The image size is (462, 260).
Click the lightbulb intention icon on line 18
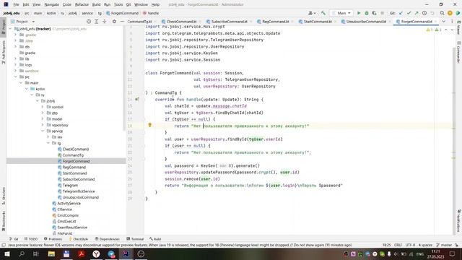tap(149, 125)
